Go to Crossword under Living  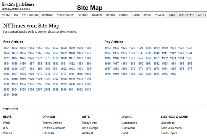(128, 128)
